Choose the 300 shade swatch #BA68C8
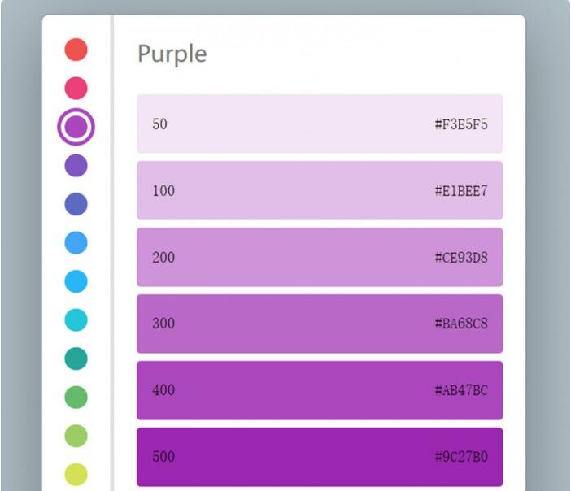The height and width of the screenshot is (491, 571). pos(319,324)
